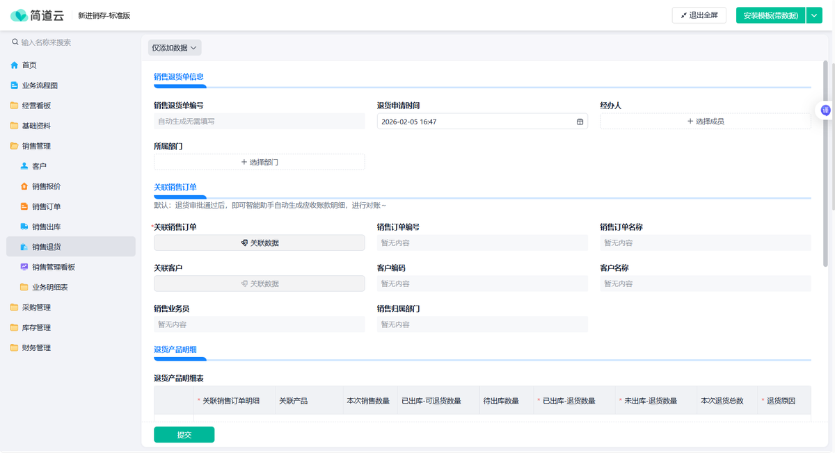The image size is (835, 453).
Task: Open 销售管理看板 in the sidebar
Action: click(71, 267)
